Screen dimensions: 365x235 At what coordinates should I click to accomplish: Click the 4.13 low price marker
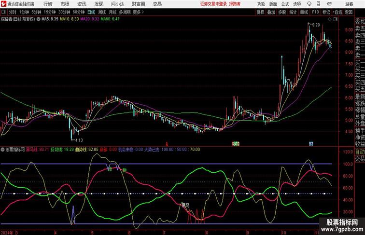click(79, 140)
